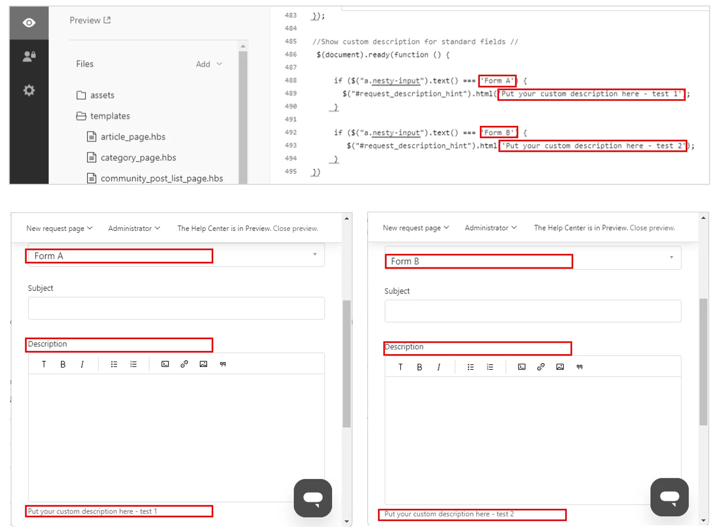
Task: Click right preview scrollbar thumb
Action: [x=703, y=362]
